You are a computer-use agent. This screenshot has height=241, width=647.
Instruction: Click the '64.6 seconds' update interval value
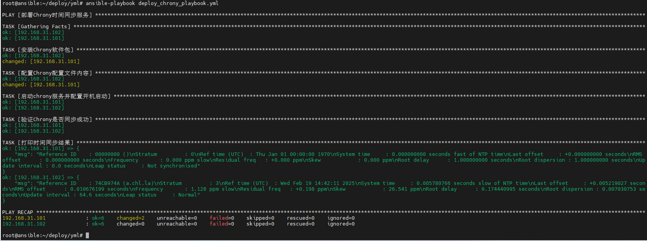click(x=98, y=195)
